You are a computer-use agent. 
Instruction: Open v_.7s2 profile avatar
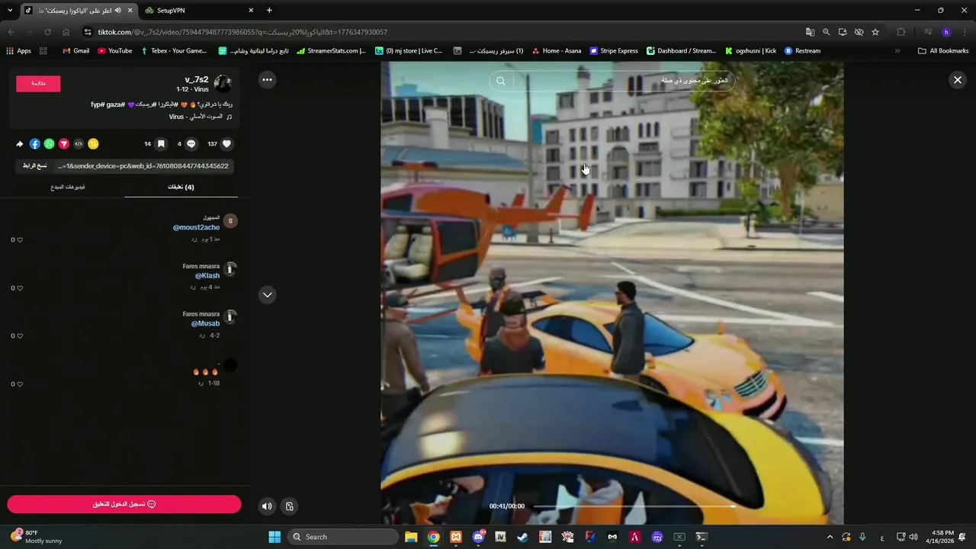click(x=223, y=83)
